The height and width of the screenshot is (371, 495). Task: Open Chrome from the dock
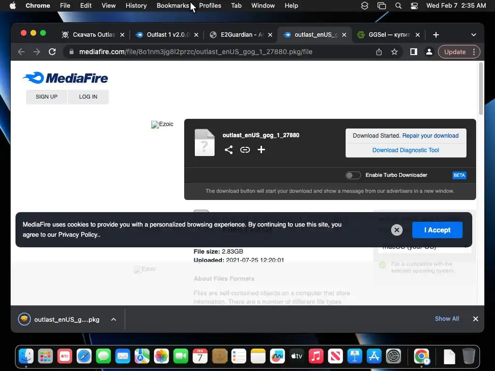[422, 357]
